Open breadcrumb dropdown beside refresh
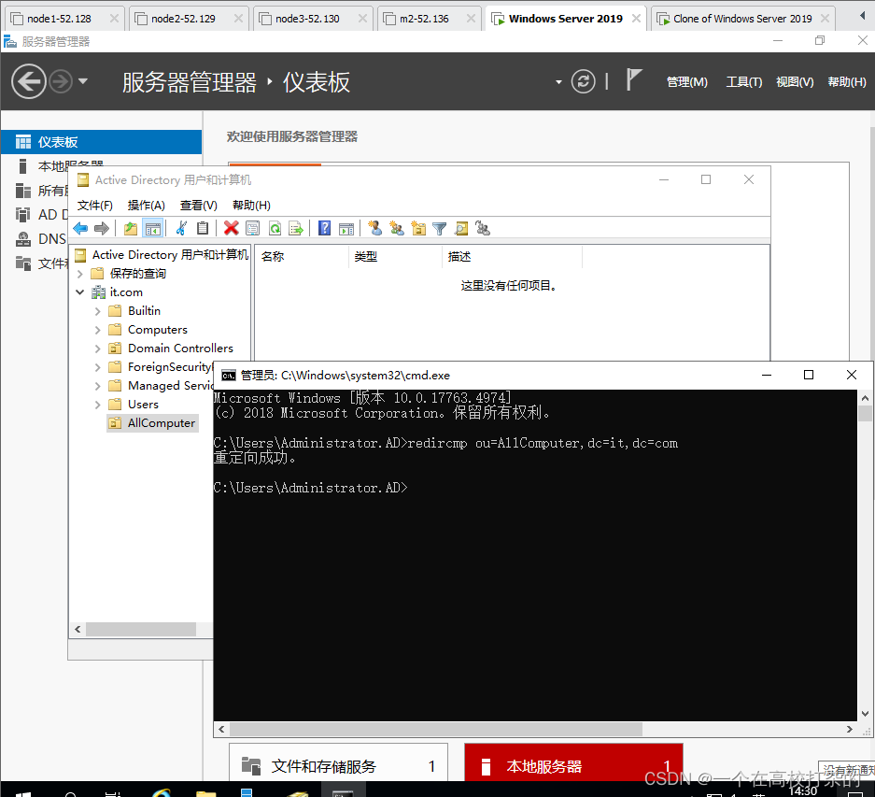 point(558,82)
